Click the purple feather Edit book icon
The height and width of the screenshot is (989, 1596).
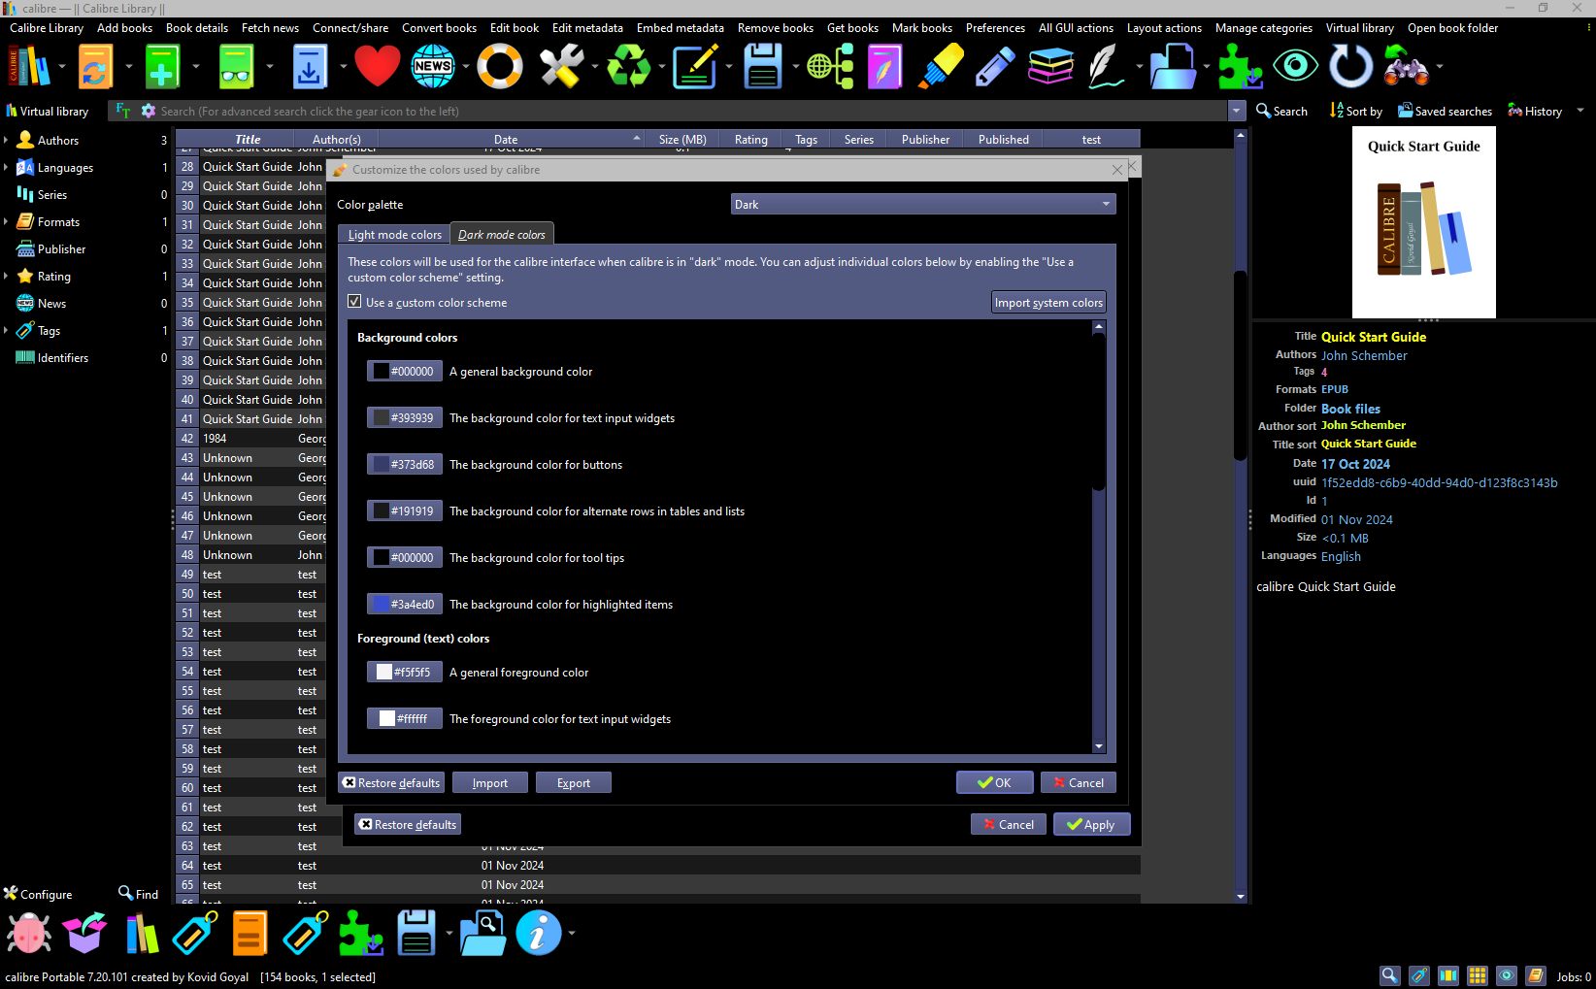point(884,66)
